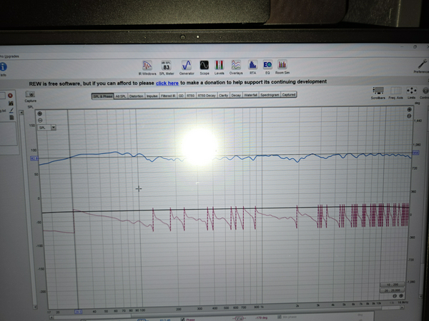Open the Overlays window

(x=236, y=68)
